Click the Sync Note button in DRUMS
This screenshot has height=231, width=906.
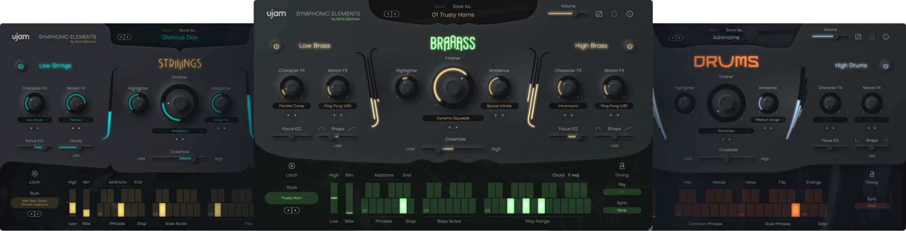872,206
